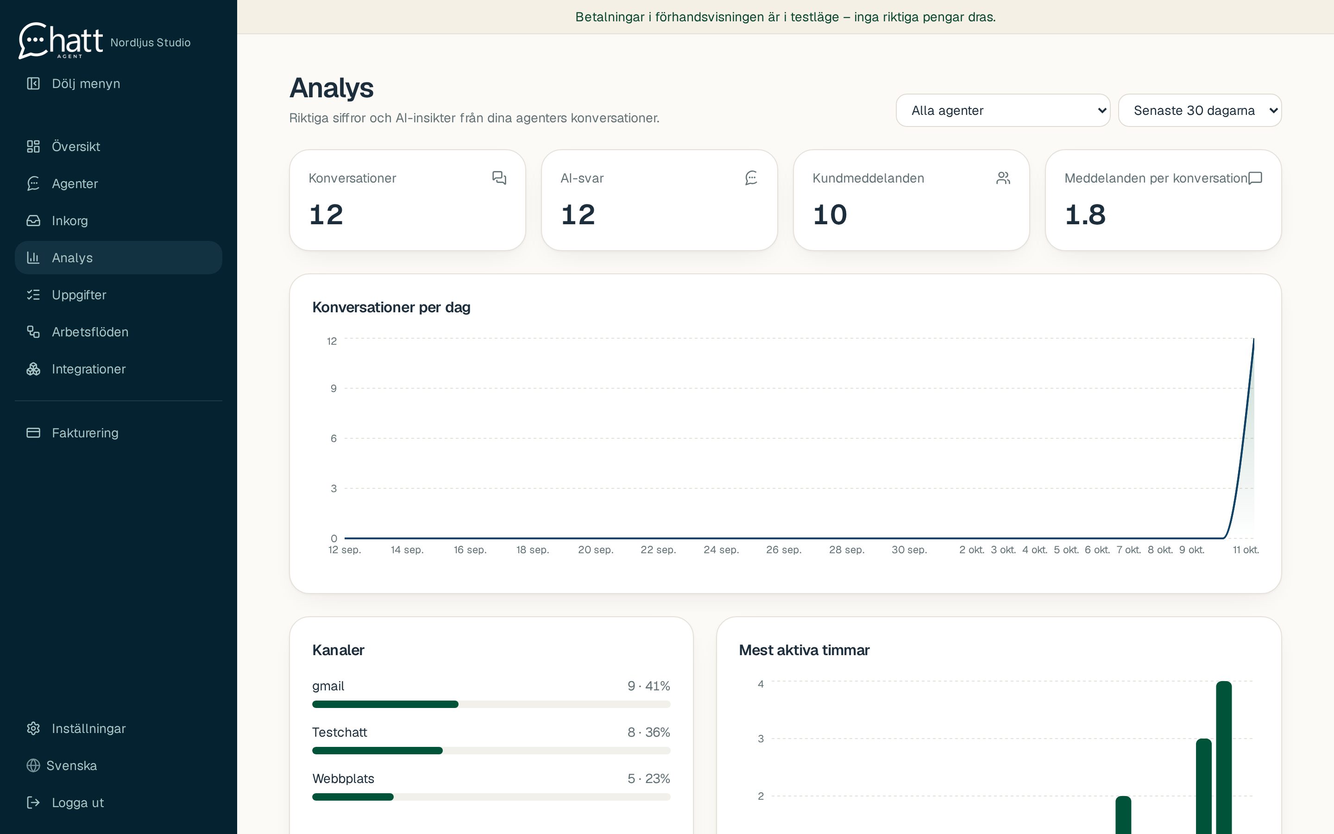Click the Arbetsflöden workflow icon
Image resolution: width=1334 pixels, height=834 pixels.
coord(33,331)
